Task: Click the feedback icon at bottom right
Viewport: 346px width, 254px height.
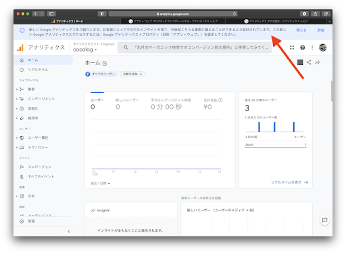Action: point(324,220)
